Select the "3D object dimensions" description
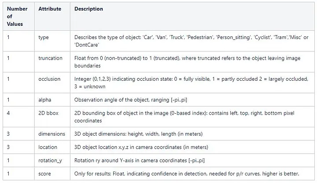Image resolution: width=317 pixels, height=183 pixels. coord(136,134)
